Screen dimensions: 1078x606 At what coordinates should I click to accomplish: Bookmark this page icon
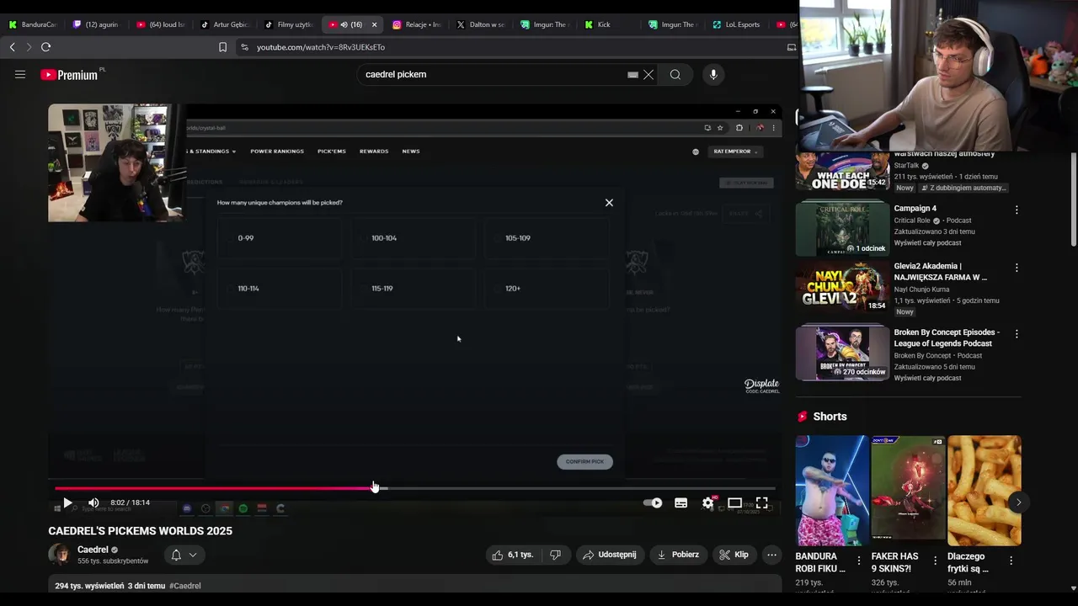click(x=222, y=47)
